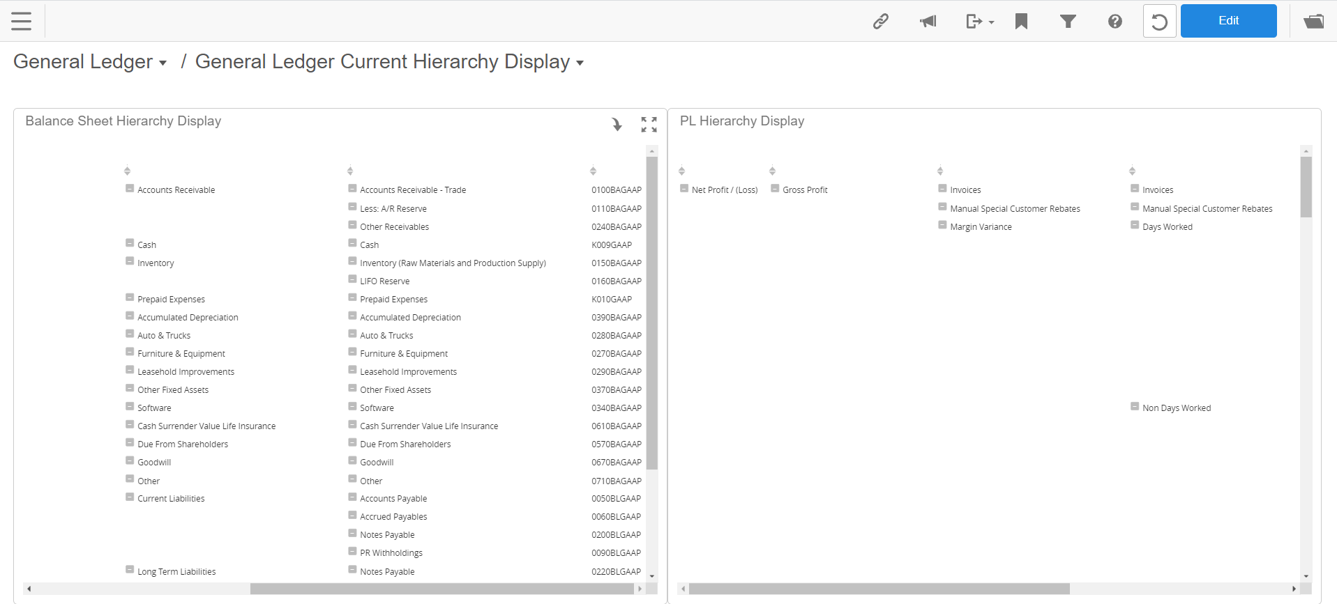Open the filter funnel icon
Screen dimensions: 1337x604
pos(1068,22)
